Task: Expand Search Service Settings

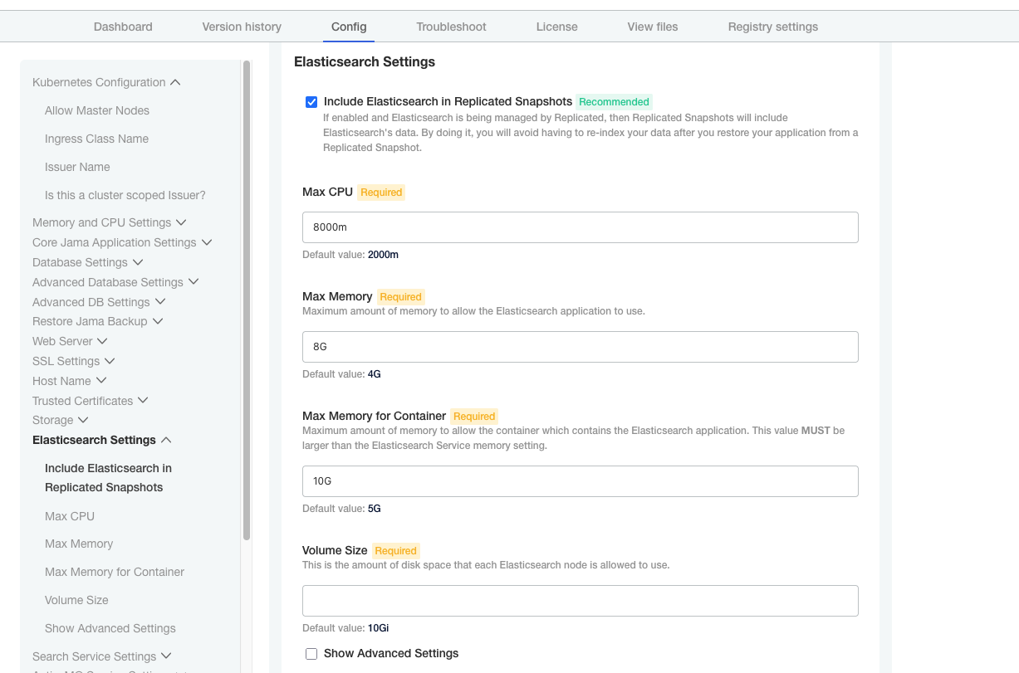Action: [x=101, y=656]
